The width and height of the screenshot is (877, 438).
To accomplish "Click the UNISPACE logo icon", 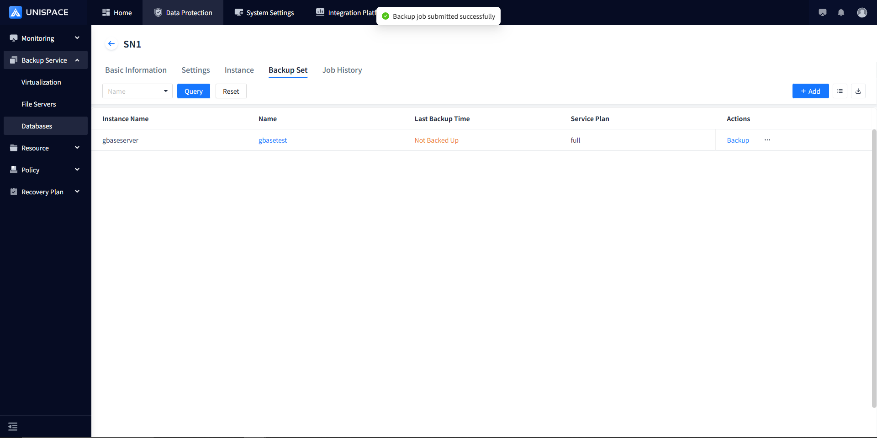I will (x=16, y=12).
